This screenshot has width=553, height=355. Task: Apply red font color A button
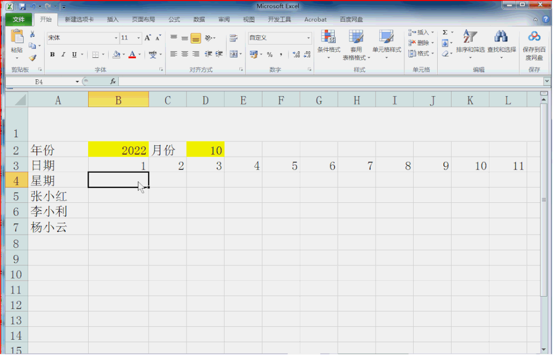click(132, 55)
